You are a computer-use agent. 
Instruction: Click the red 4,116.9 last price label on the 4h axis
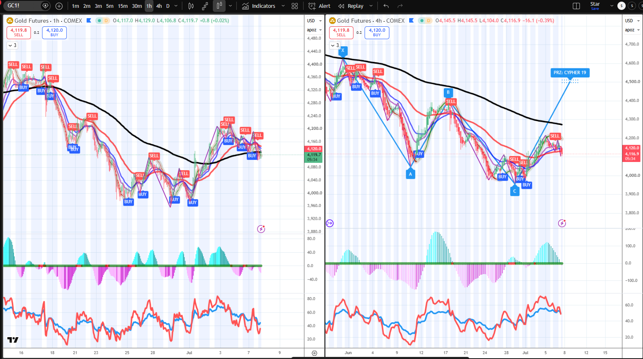coord(632,156)
